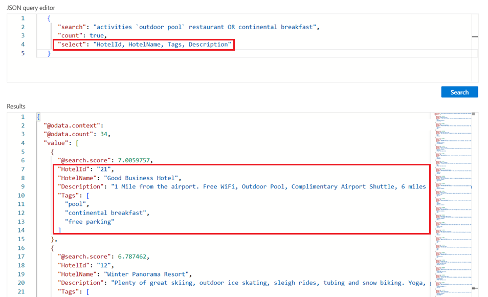The image size is (488, 297).
Task: Click the "free parking" tag value
Action: point(90,222)
